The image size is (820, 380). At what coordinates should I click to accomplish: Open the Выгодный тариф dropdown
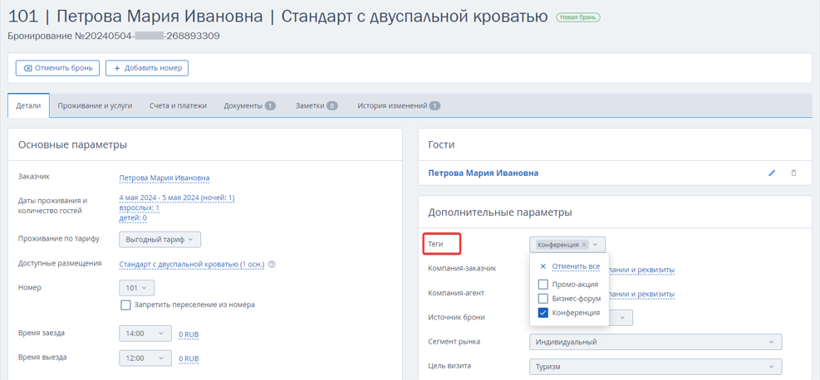pos(160,240)
